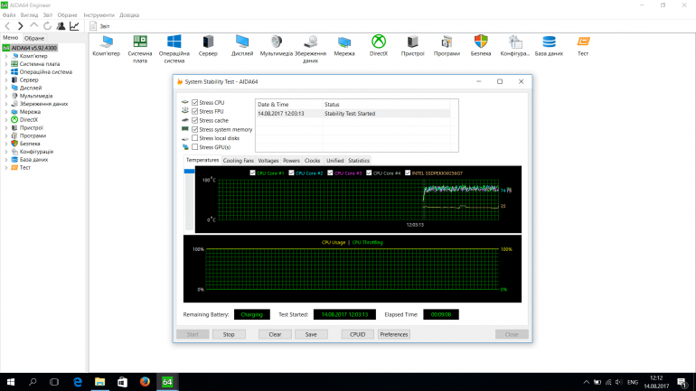This screenshot has width=696, height=391.
Task: Open the Системна плата icon
Action: click(140, 49)
